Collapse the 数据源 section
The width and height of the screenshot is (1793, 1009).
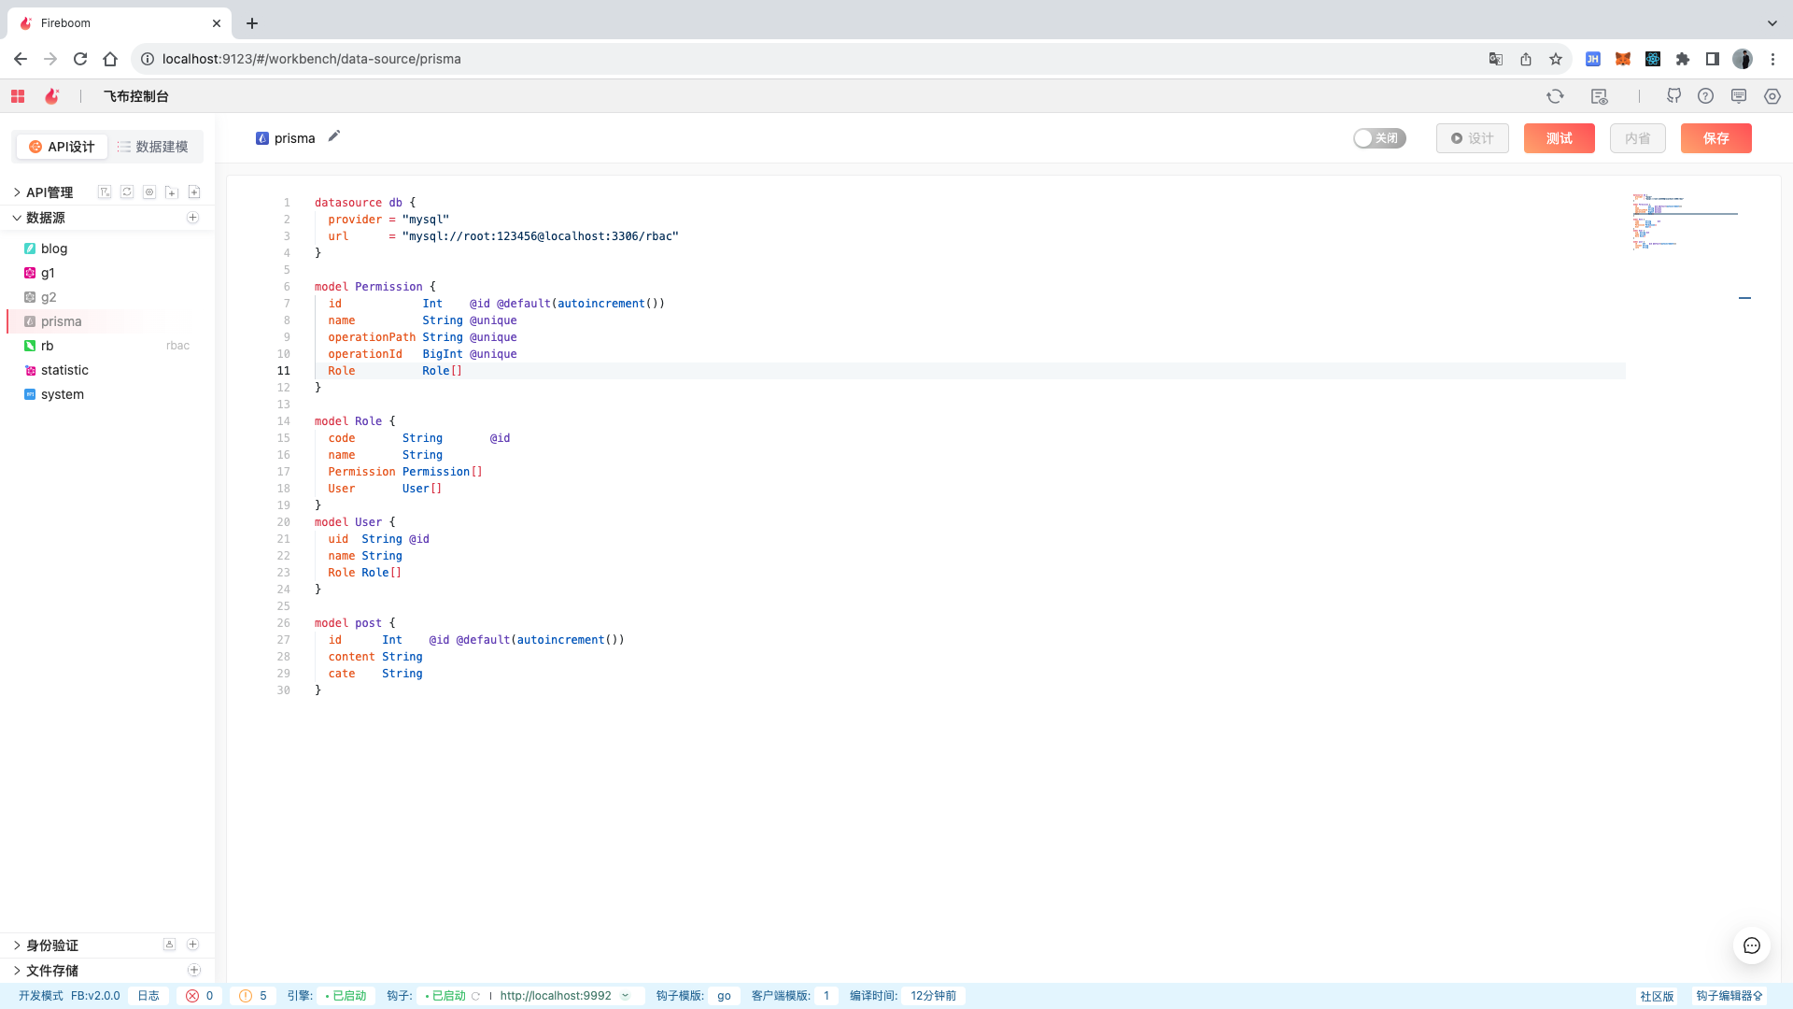[x=17, y=218]
